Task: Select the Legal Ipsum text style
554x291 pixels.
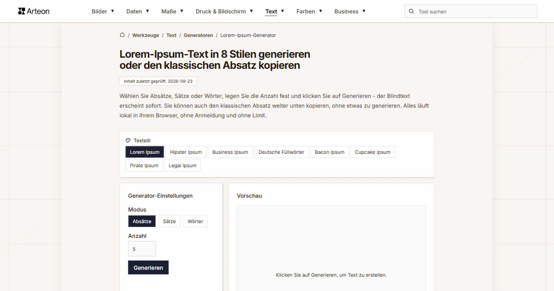Action: point(182,165)
